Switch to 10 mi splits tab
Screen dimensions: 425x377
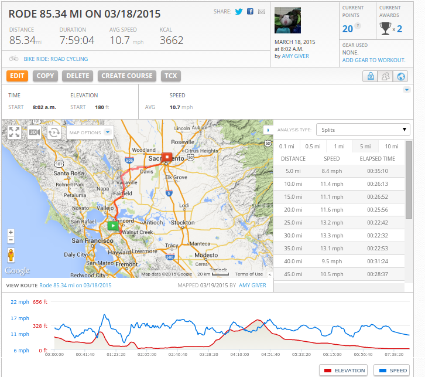click(390, 147)
